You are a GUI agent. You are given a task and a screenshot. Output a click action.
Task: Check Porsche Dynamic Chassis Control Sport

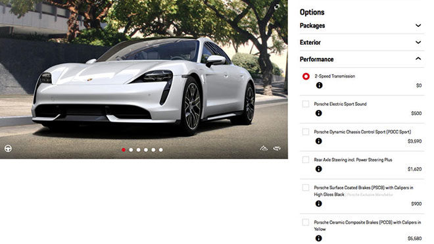(306, 132)
